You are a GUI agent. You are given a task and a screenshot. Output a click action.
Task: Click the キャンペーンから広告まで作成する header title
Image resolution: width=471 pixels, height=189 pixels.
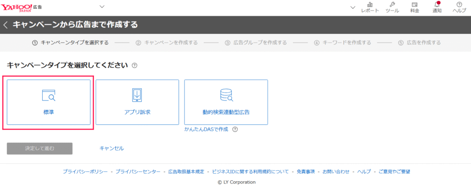pos(75,25)
